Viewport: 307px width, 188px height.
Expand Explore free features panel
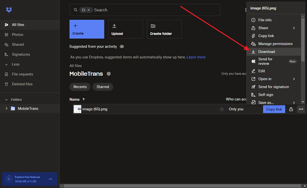point(51,179)
